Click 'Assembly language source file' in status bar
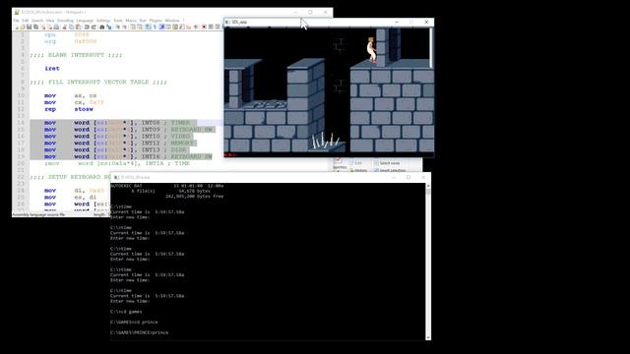The height and width of the screenshot is (354, 630). [x=38, y=214]
